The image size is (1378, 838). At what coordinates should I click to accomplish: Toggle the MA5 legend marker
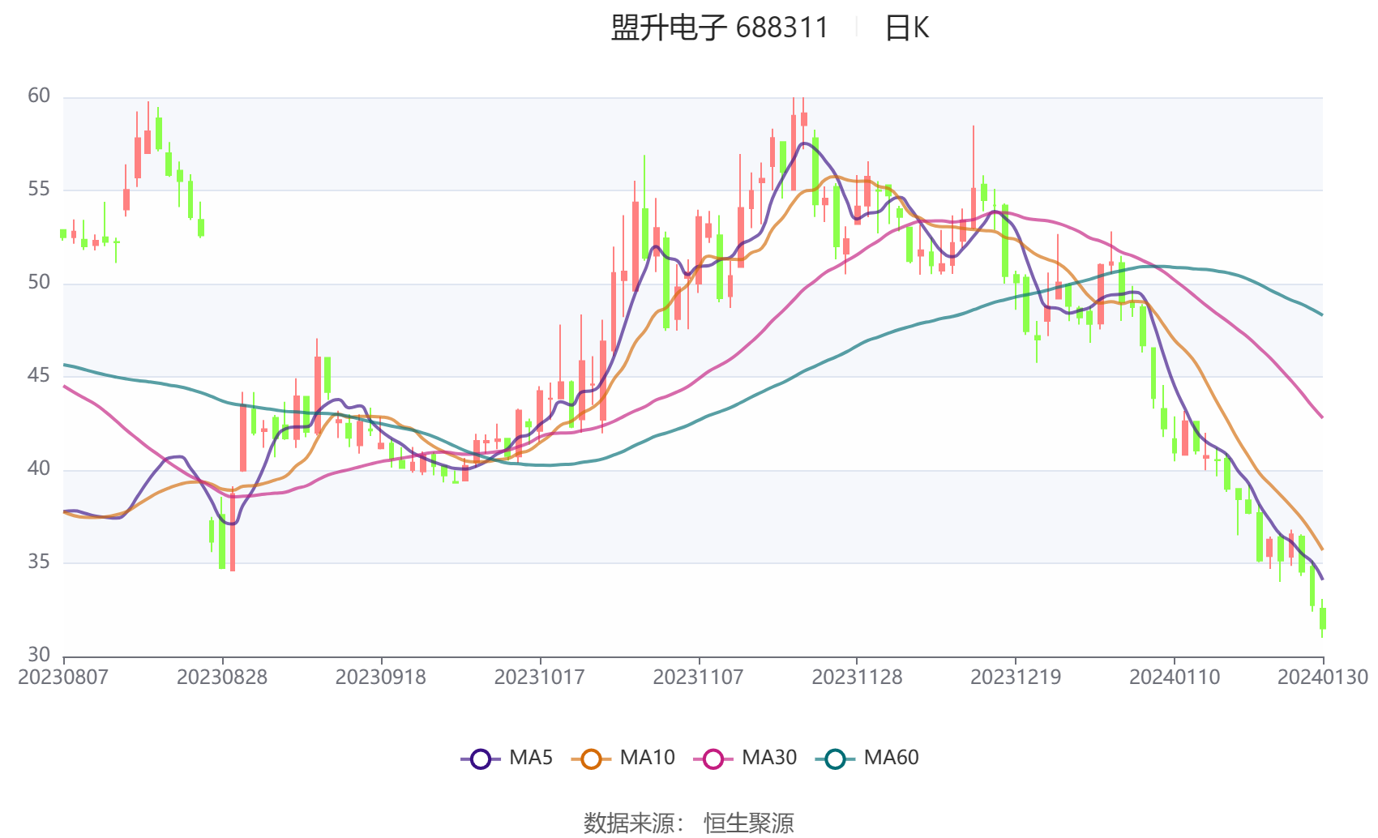481,759
